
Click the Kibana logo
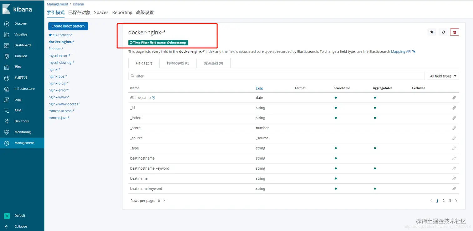tap(17, 9)
